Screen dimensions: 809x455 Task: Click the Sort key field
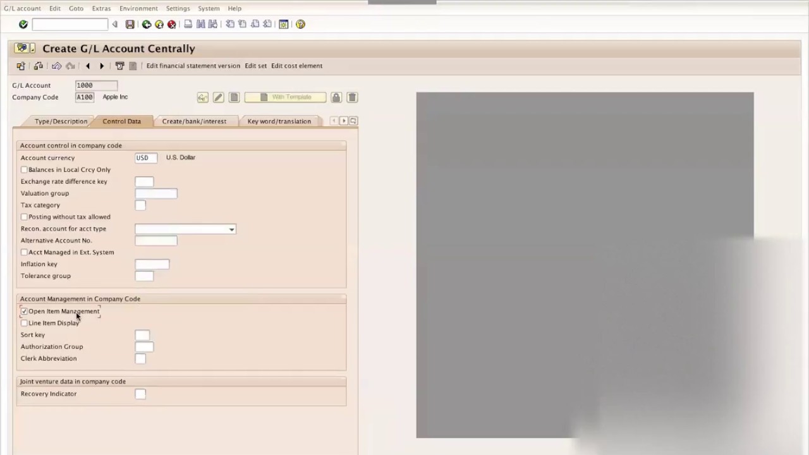(x=142, y=335)
